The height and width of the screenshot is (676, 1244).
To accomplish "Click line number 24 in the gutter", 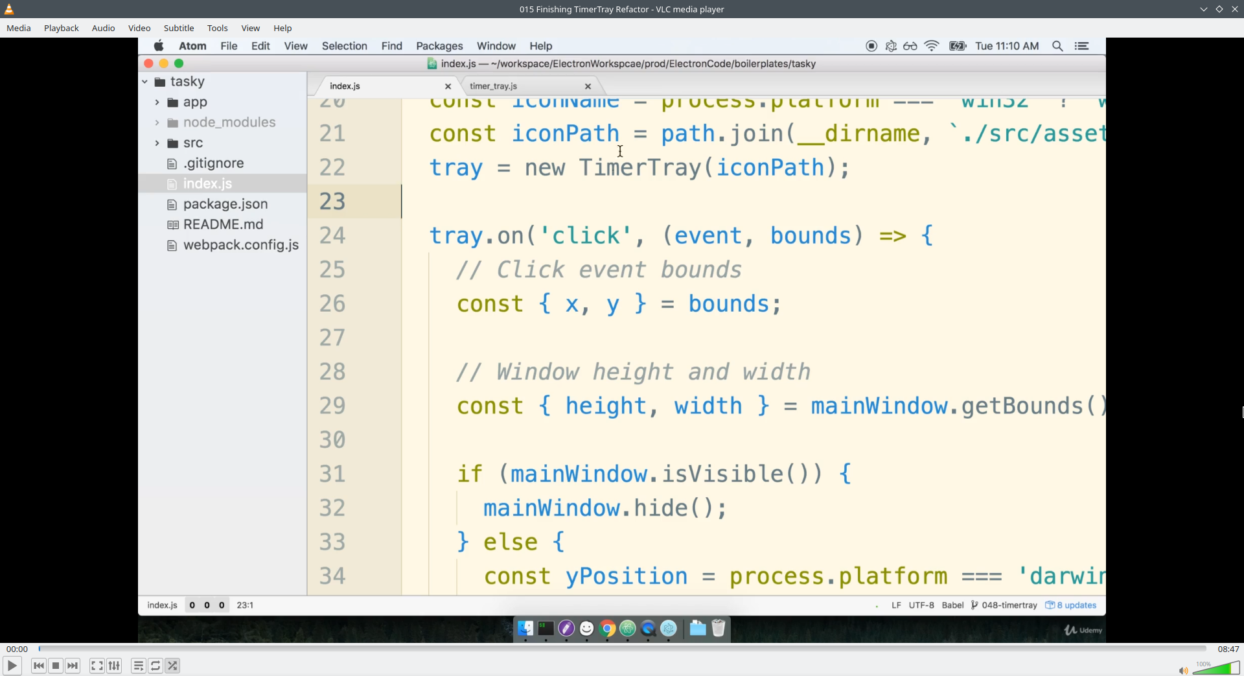I will [x=332, y=235].
